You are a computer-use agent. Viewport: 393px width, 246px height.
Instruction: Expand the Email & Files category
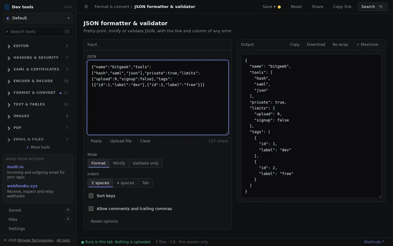point(38,139)
